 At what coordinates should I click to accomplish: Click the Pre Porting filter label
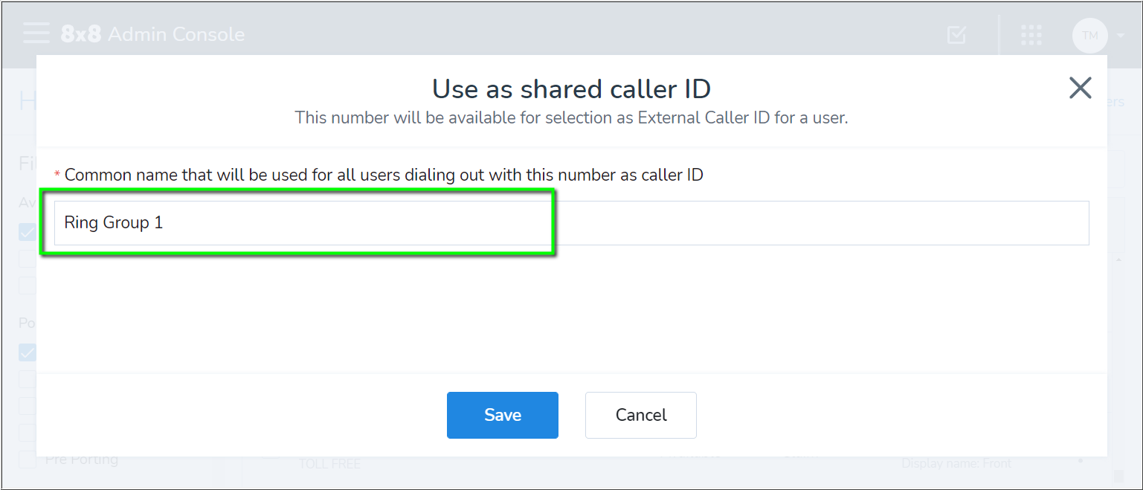click(81, 460)
